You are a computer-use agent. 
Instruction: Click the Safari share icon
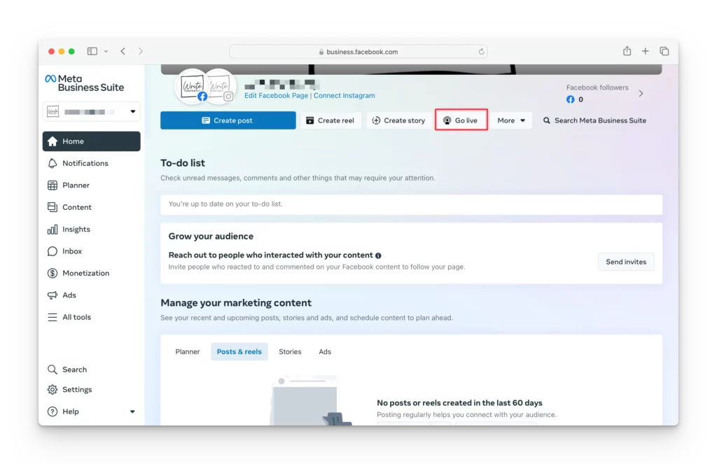[x=627, y=51]
